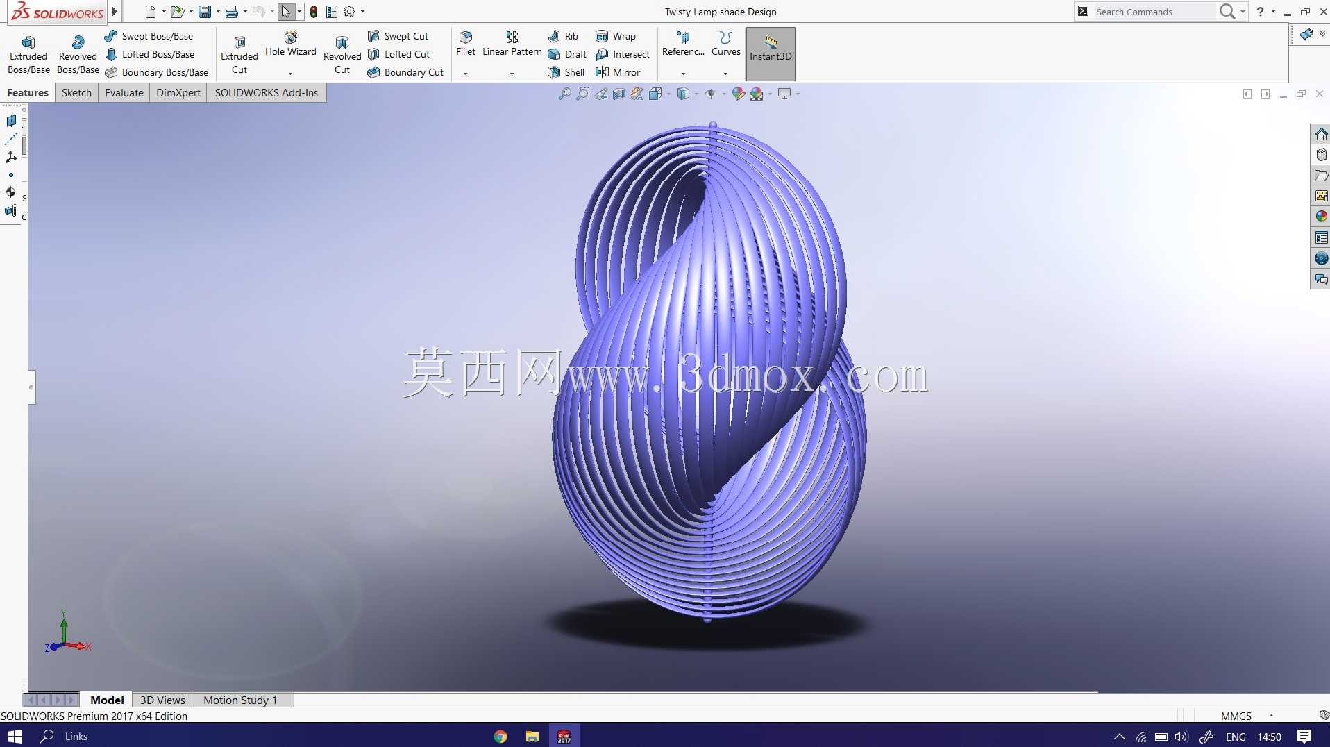Open the Save dropdown arrow
The width and height of the screenshot is (1330, 747).
[218, 12]
